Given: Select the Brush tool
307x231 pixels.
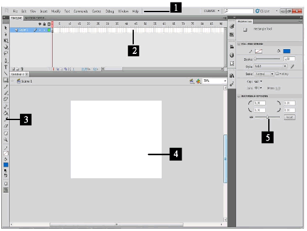Looking at the screenshot, I should coord(6,93).
